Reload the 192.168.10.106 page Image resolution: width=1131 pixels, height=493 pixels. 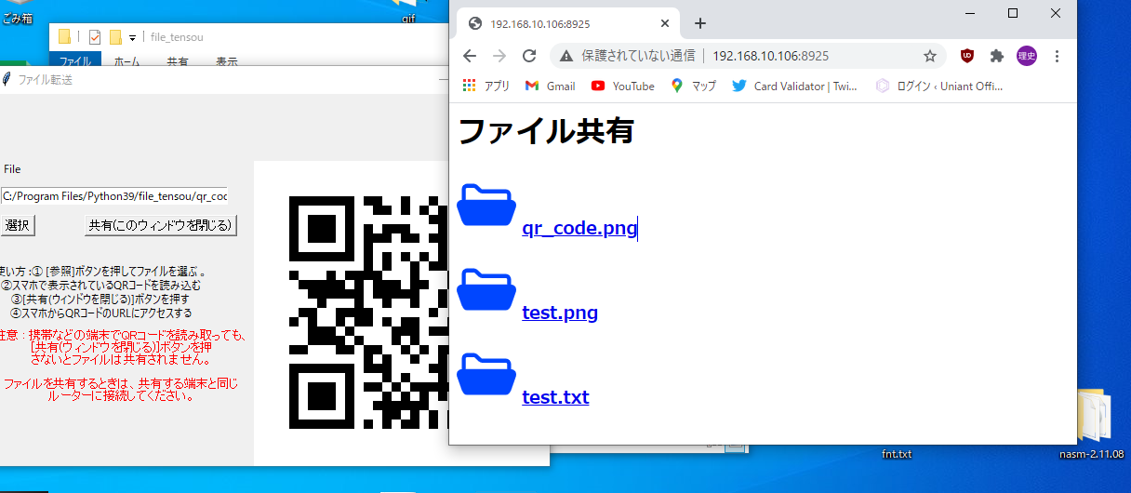click(529, 56)
